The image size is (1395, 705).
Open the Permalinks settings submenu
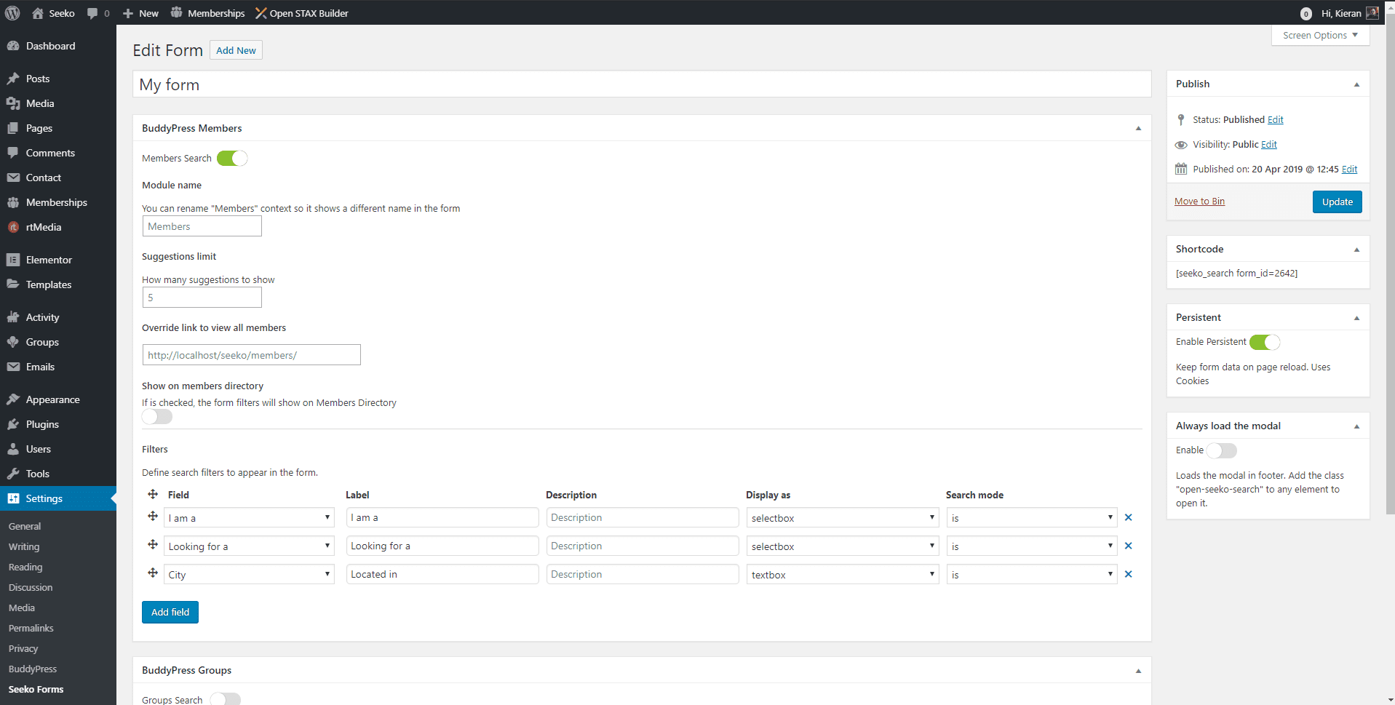click(31, 628)
